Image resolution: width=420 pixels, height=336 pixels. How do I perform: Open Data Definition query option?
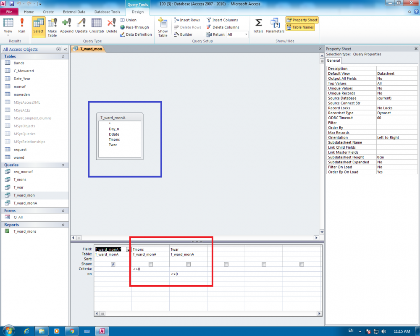point(136,34)
